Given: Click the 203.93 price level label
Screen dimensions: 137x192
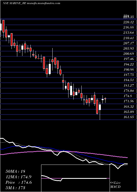Looking at the screenshot, I should tap(129, 49).
